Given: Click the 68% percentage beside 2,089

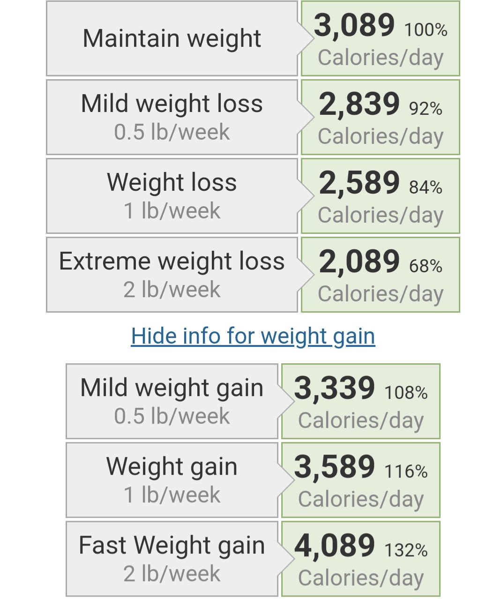Looking at the screenshot, I should 426,266.
